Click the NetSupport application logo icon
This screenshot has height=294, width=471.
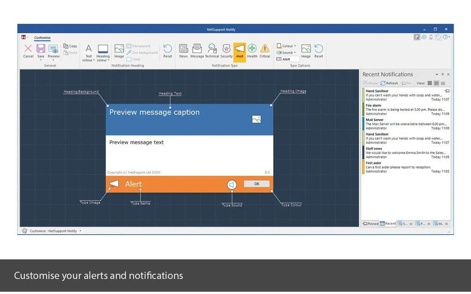[23, 37]
